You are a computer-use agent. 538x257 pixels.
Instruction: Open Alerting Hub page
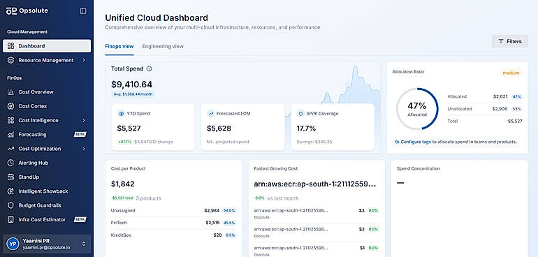point(47,163)
